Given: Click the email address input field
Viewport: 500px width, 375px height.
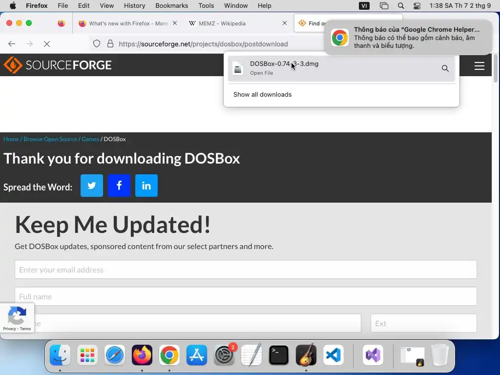Looking at the screenshot, I should (246, 270).
